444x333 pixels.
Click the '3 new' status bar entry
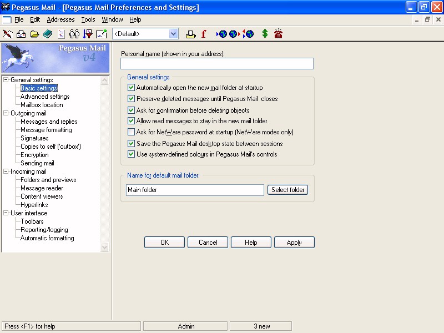coord(261,326)
